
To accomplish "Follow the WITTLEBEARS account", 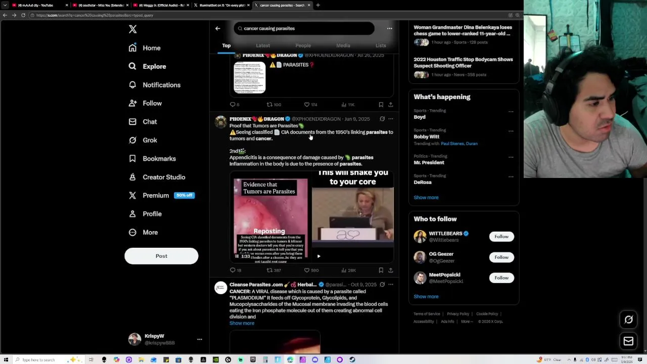I will point(501,237).
